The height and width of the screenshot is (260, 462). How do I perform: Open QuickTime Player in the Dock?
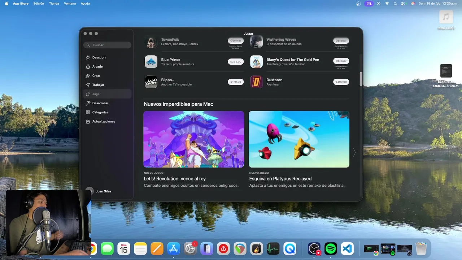(x=290, y=248)
